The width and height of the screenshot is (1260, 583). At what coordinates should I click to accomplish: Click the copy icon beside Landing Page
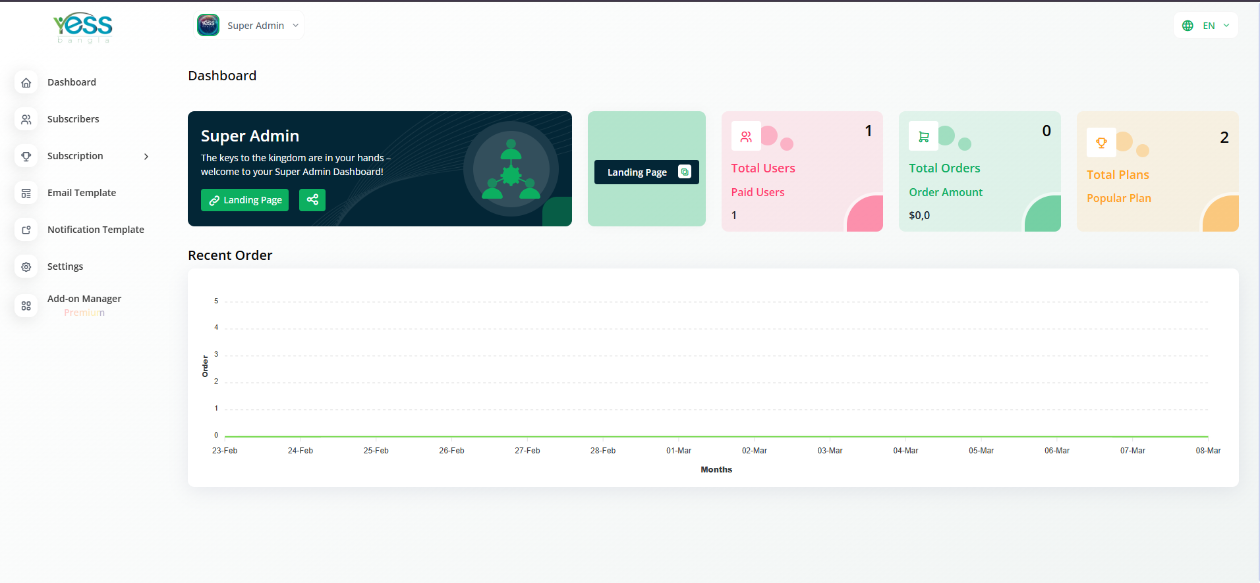tap(685, 172)
